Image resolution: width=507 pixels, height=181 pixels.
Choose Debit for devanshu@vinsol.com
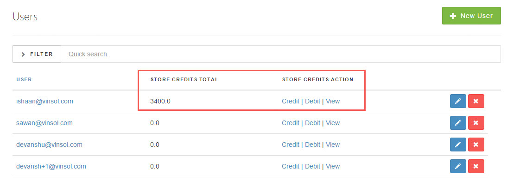pyautogui.click(x=312, y=145)
